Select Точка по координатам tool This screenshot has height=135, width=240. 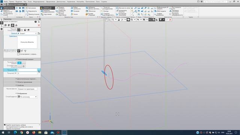coord(107,8)
